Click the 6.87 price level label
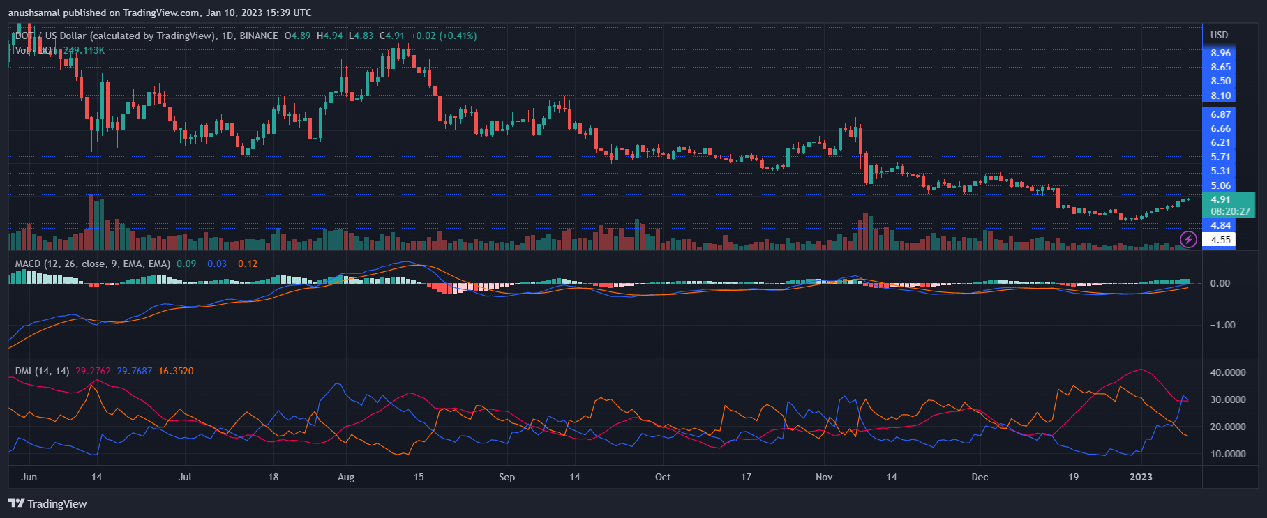 click(x=1220, y=114)
